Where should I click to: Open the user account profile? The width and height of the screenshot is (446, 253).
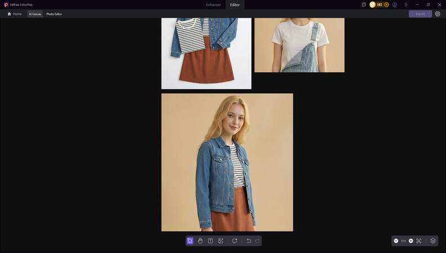[395, 4]
